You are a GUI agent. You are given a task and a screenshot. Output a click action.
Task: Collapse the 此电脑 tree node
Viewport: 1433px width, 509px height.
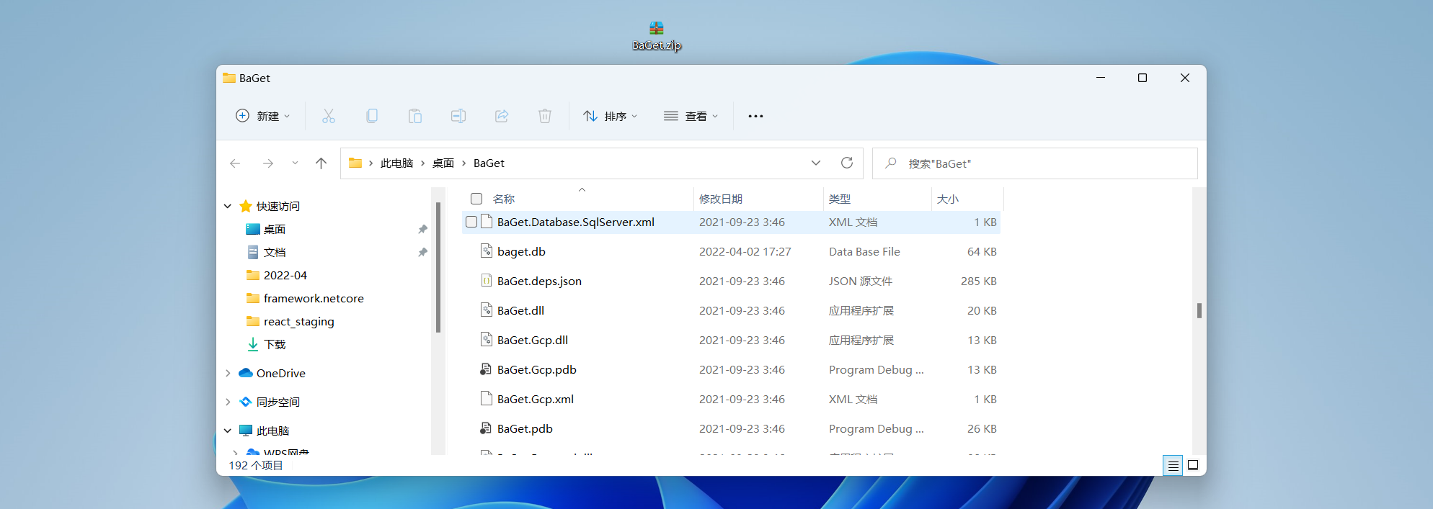[228, 431]
